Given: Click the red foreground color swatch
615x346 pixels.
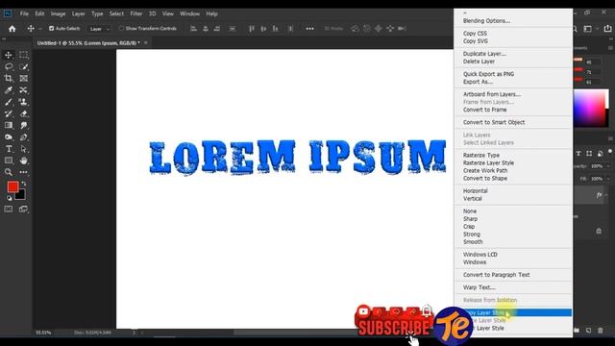Looking at the screenshot, I should pyautogui.click(x=12, y=186).
